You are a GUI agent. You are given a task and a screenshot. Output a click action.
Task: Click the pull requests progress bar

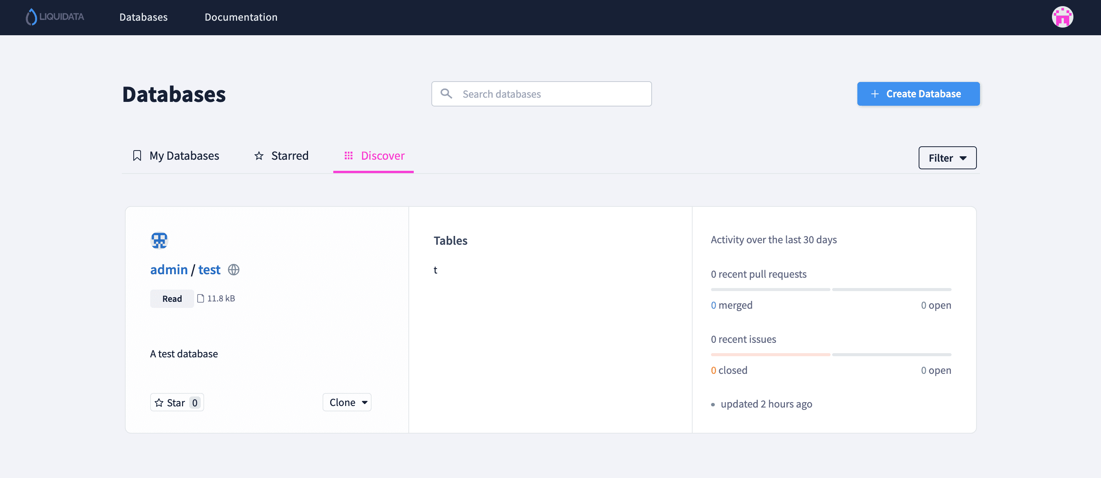(x=831, y=290)
